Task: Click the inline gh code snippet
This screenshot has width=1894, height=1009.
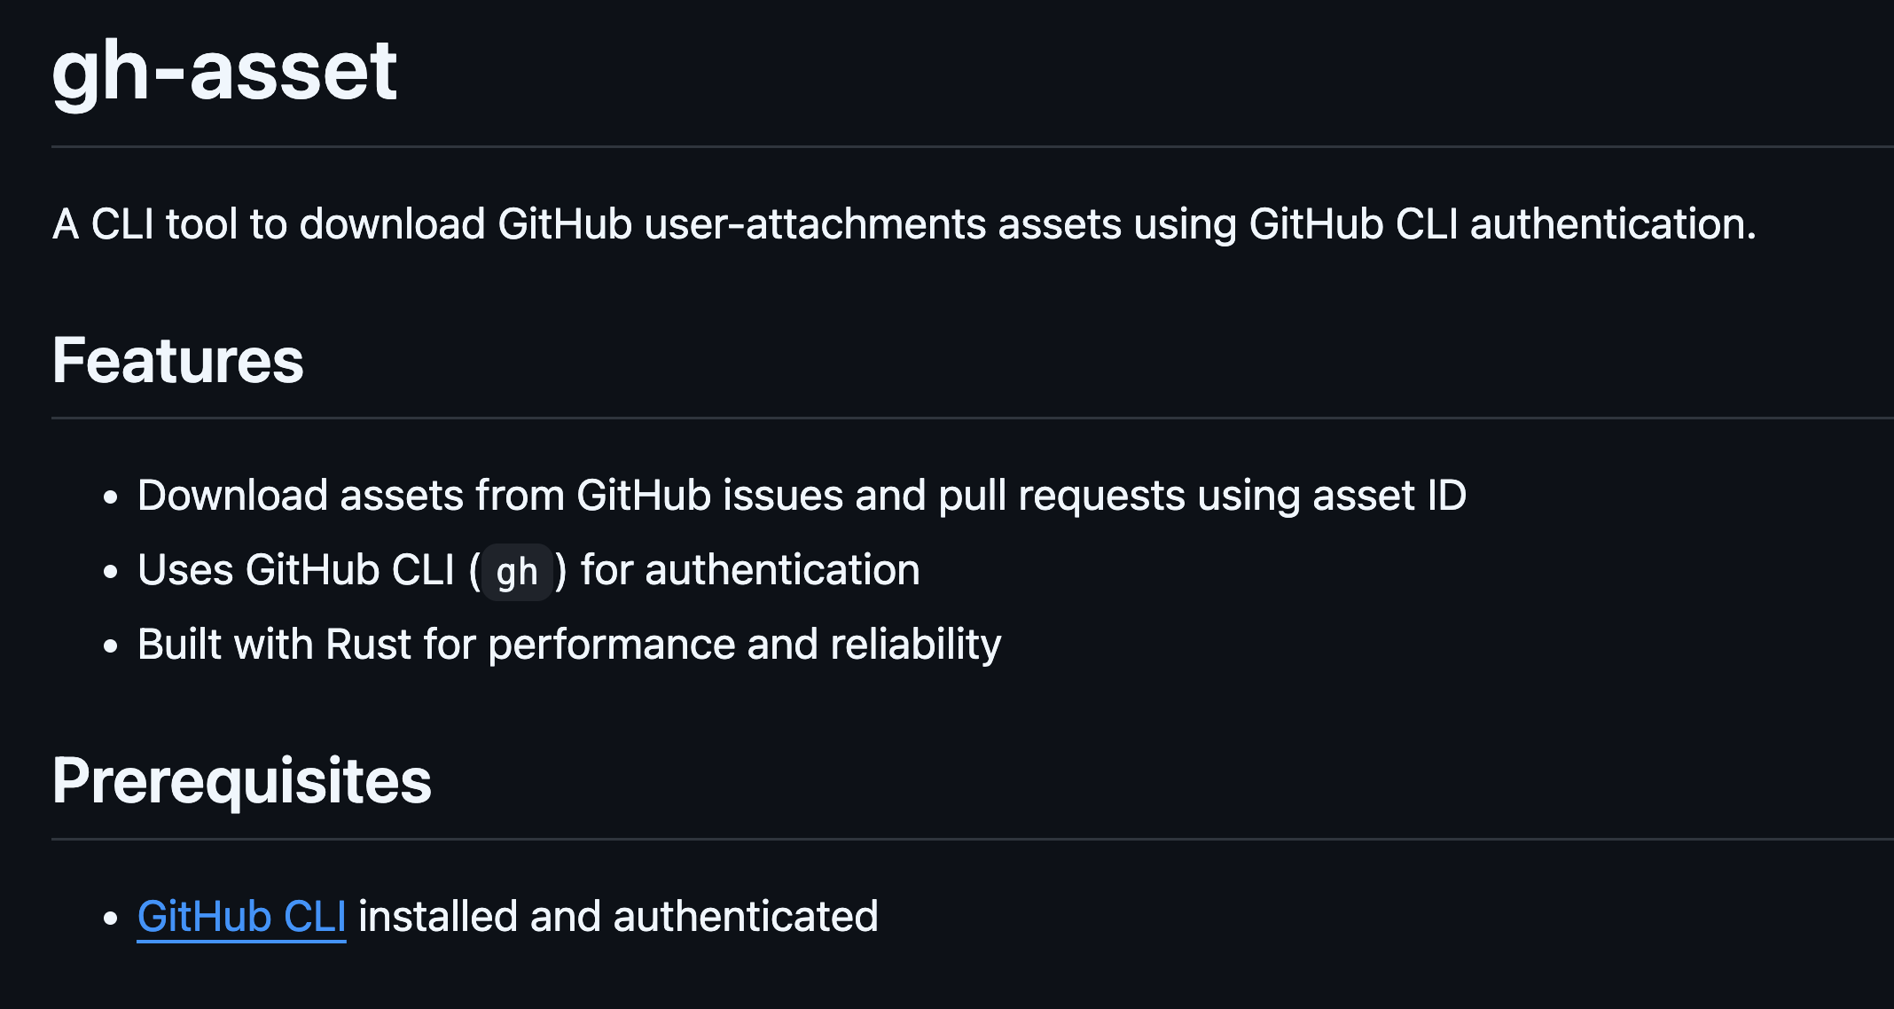Action: pyautogui.click(x=517, y=572)
